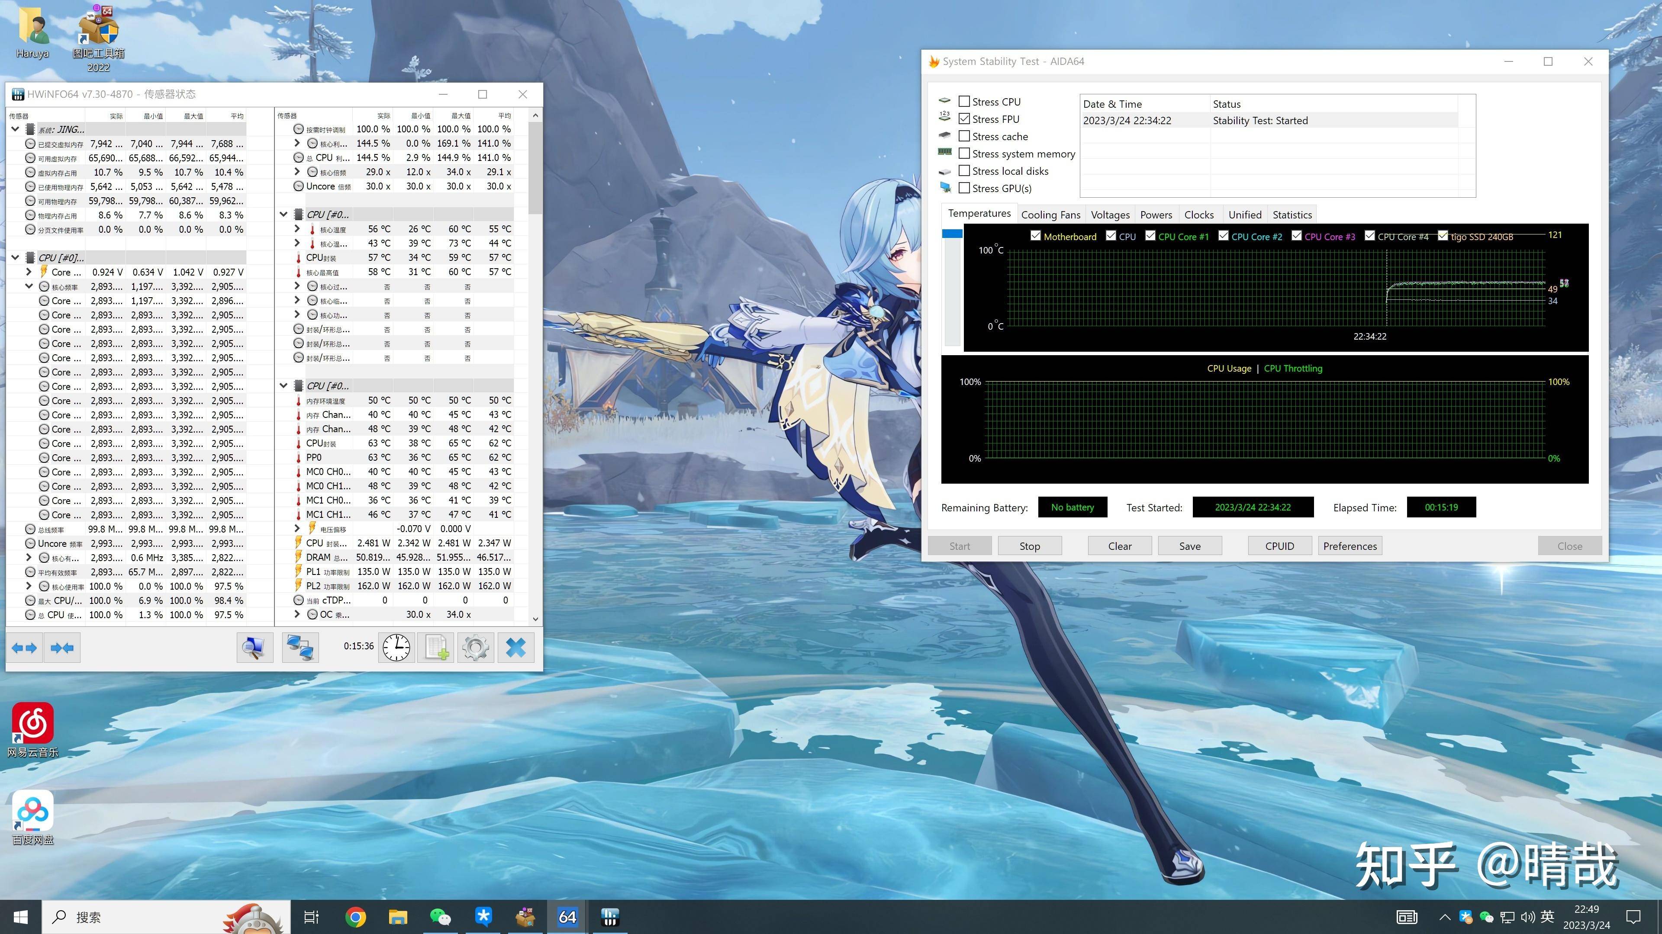Open toolbox icon on taskbar
The image size is (1662, 934).
coord(525,917)
